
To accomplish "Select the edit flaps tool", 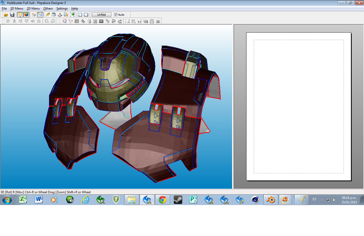I will tap(77, 21).
